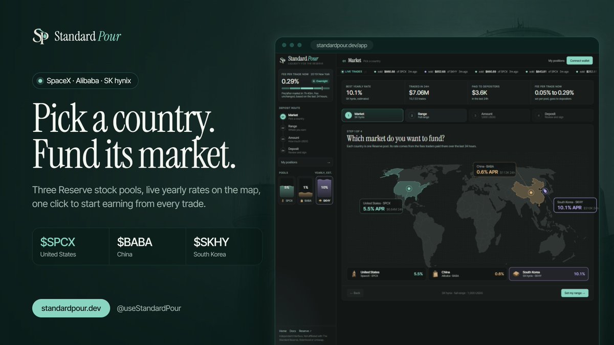Screen dimensions: 614x345
Task: Click the Back button
Action: click(355, 293)
